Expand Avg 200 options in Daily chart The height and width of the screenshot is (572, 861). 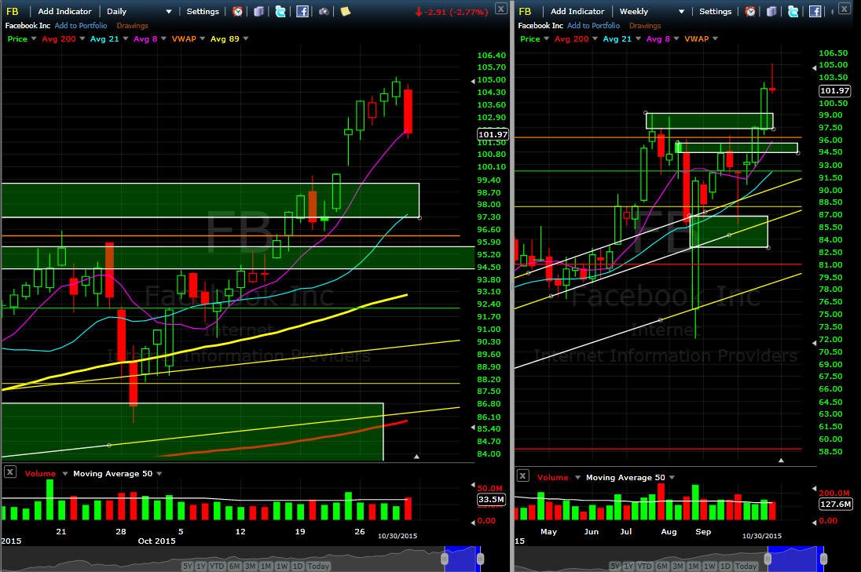click(82, 39)
